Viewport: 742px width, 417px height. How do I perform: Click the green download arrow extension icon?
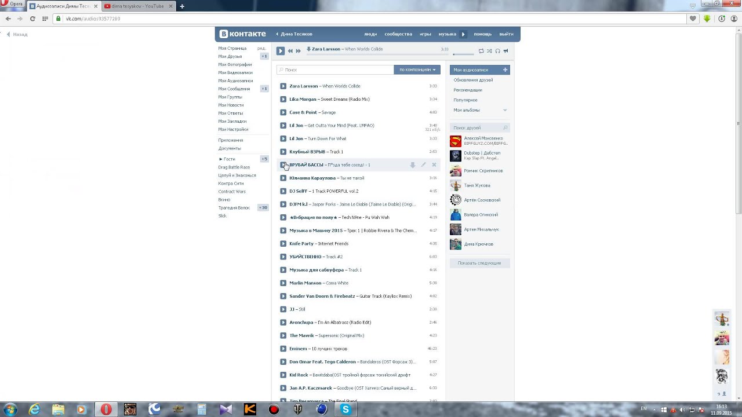click(707, 19)
